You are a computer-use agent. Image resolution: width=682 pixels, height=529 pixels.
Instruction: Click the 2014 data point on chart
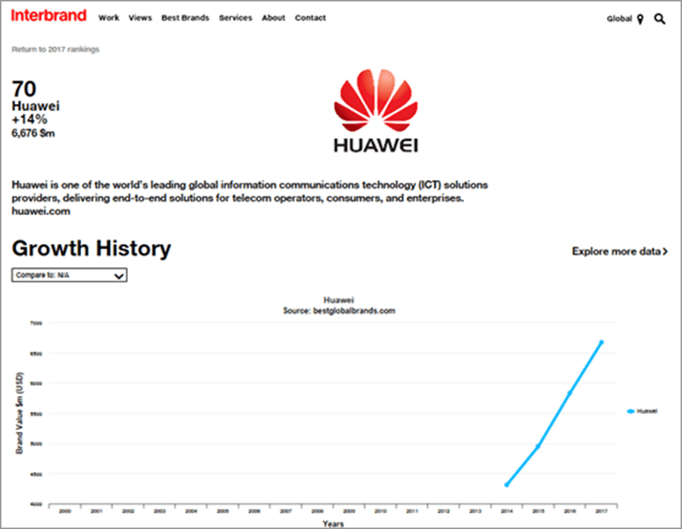click(x=506, y=485)
